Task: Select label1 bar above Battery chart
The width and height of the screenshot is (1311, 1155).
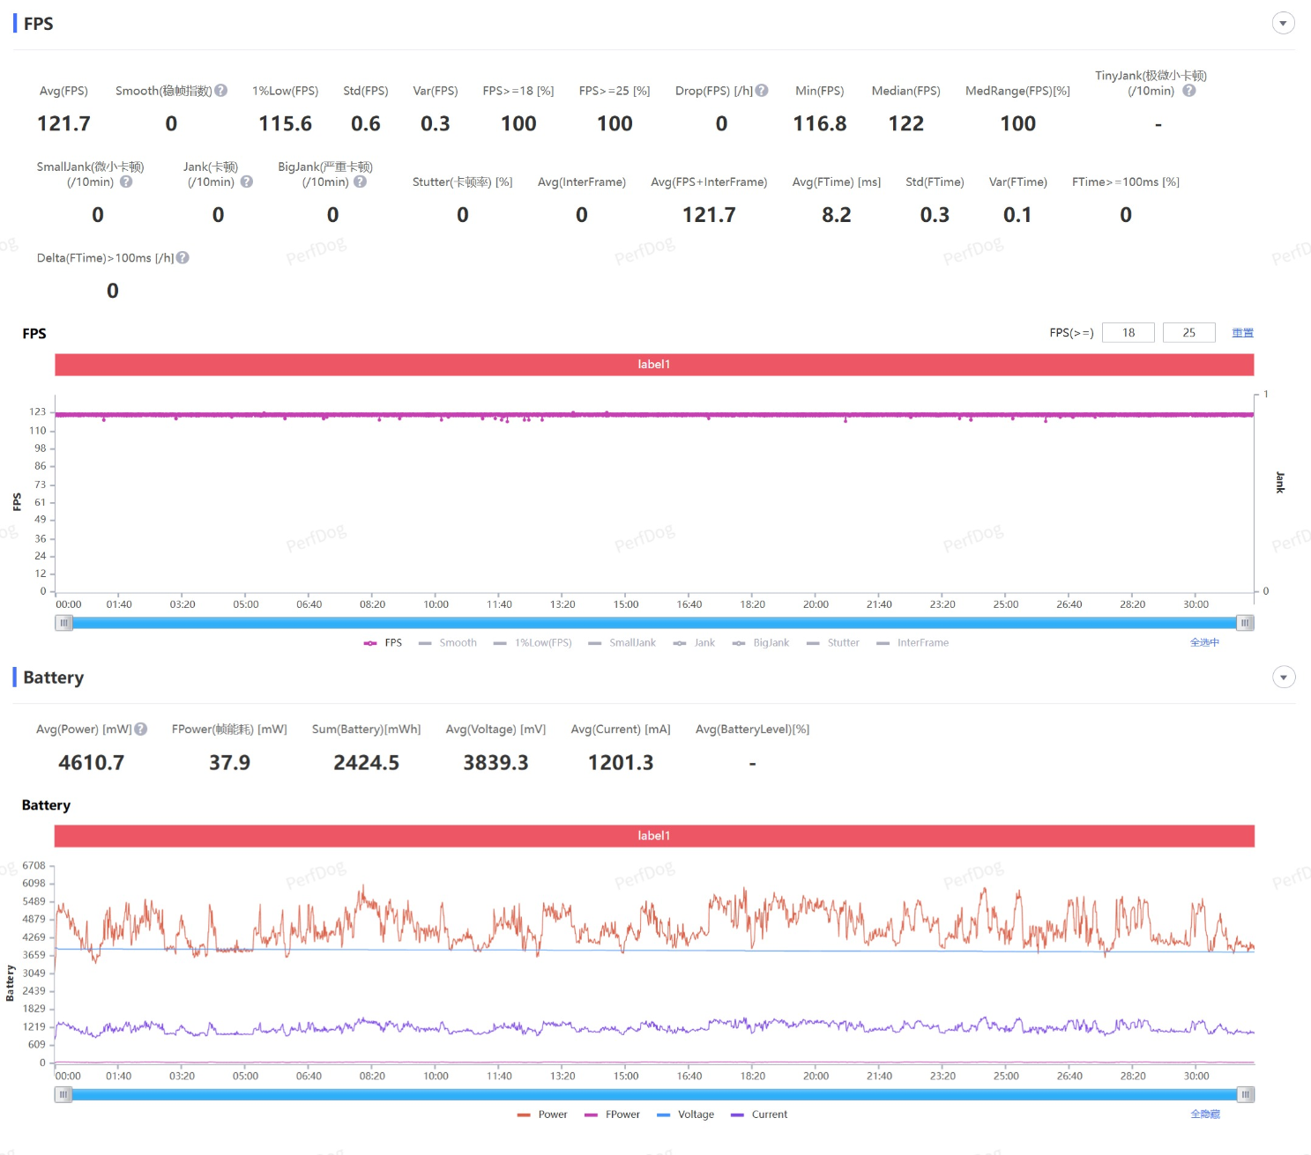Action: (654, 836)
